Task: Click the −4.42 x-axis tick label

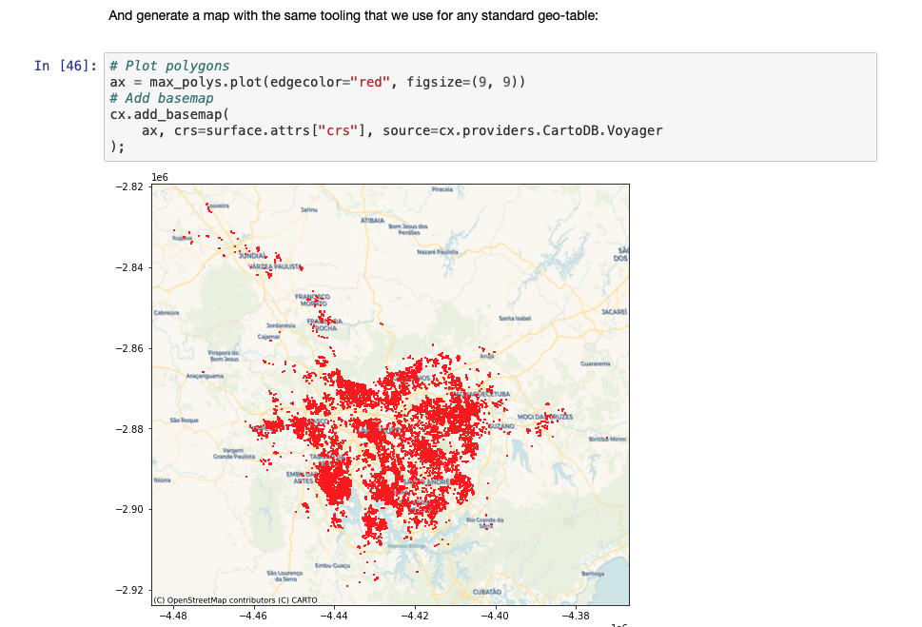Action: [415, 617]
